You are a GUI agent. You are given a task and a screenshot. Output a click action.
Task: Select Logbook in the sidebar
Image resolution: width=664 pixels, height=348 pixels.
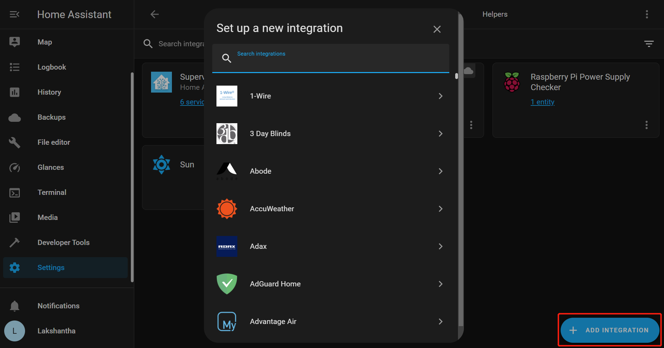pos(65,67)
